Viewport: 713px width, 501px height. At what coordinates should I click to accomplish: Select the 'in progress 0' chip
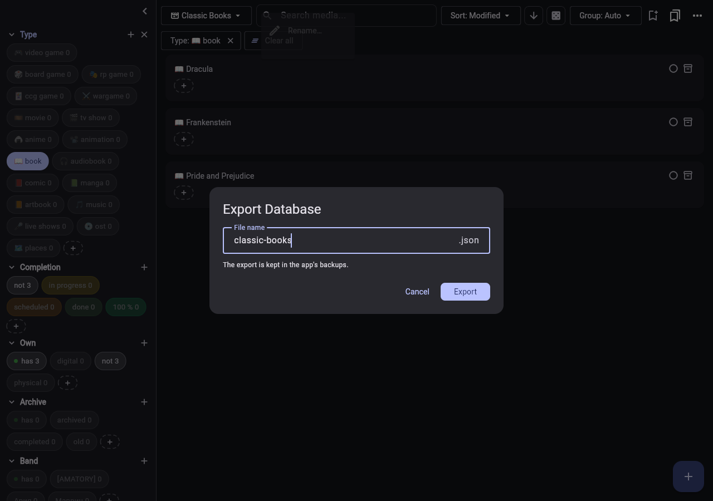pyautogui.click(x=70, y=286)
